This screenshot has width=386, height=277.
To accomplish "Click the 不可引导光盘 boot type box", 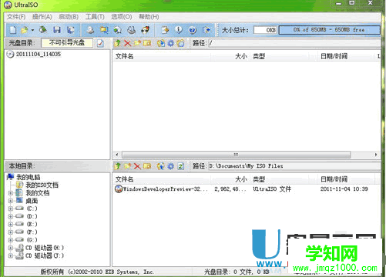I will (67, 42).
